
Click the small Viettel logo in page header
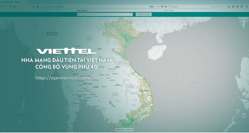[82, 11]
